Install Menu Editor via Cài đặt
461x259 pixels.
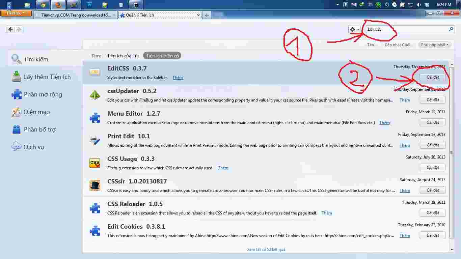coord(433,122)
